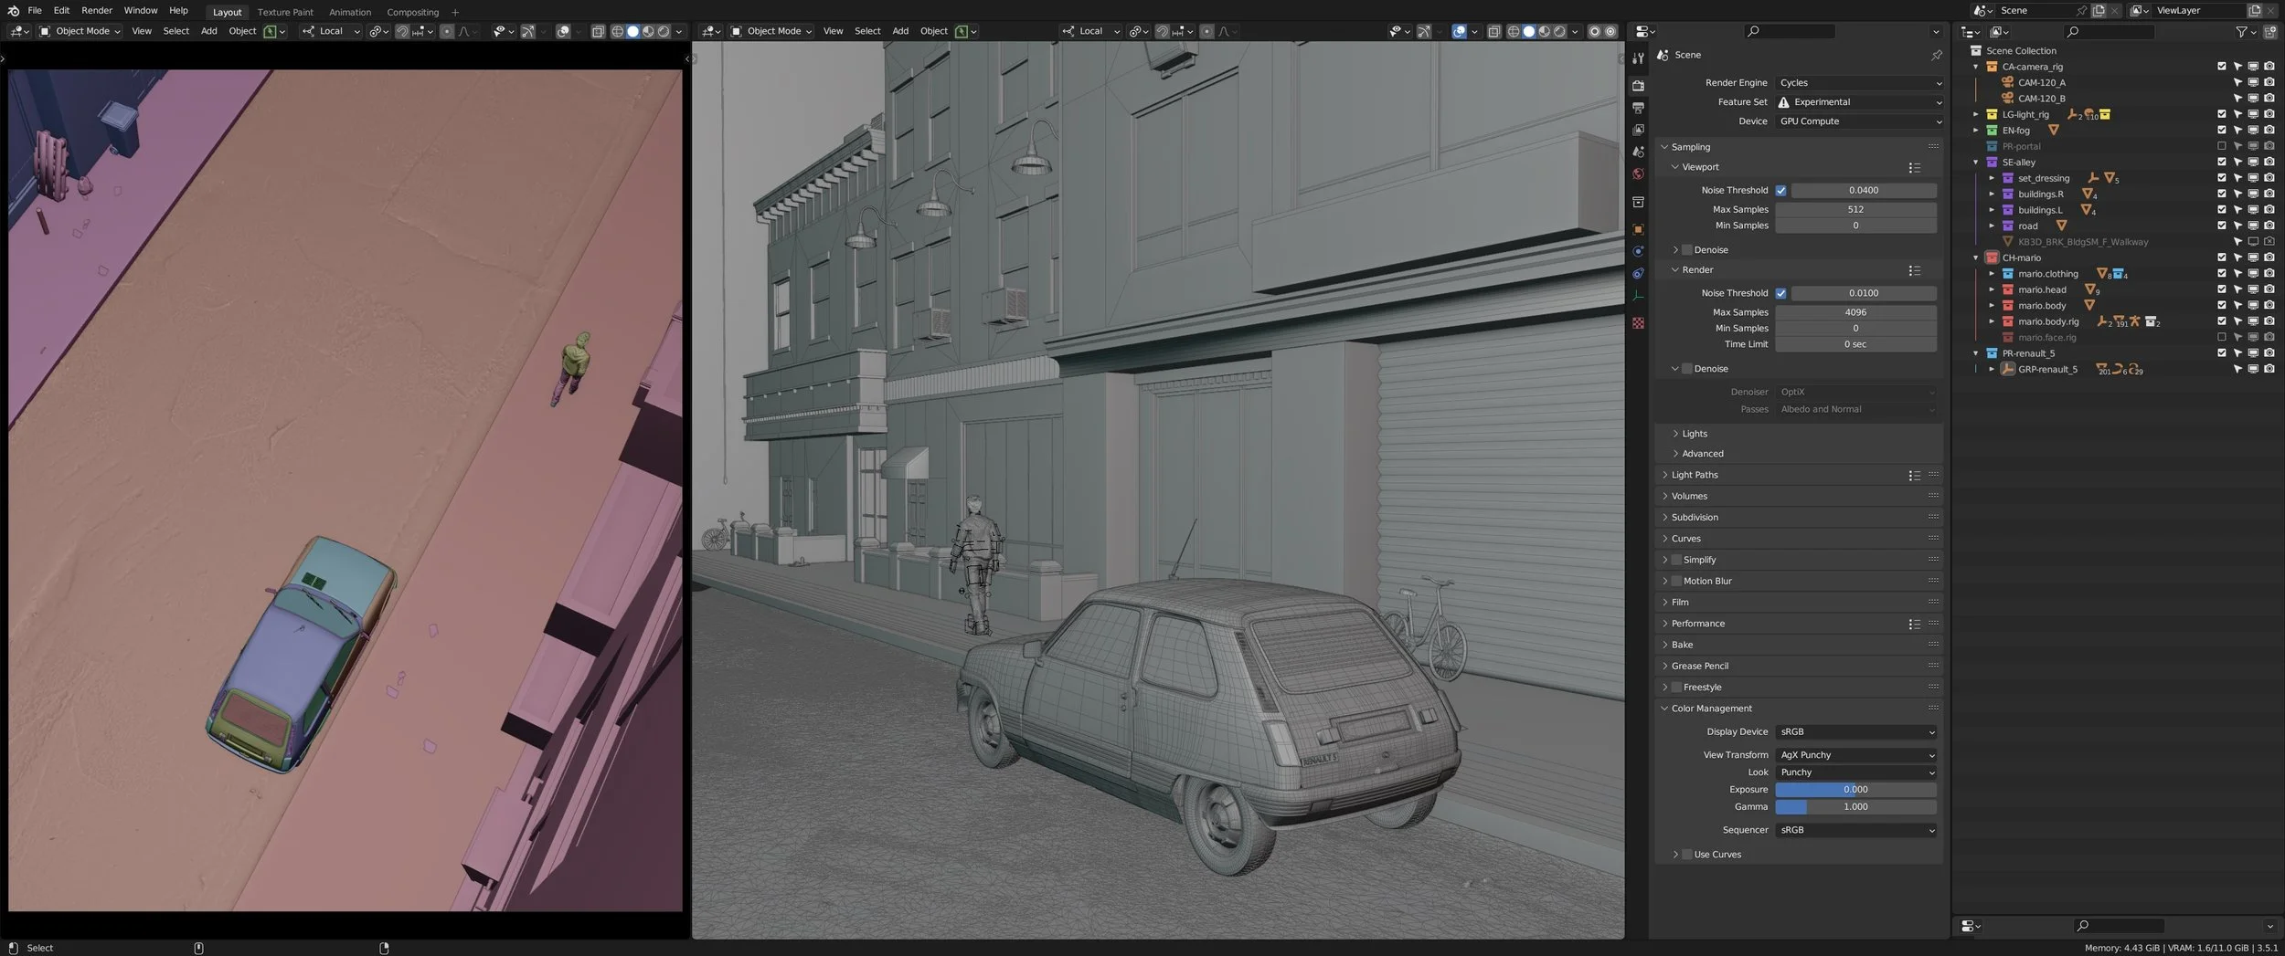
Task: Click the properties editor search field
Action: pos(1789,31)
